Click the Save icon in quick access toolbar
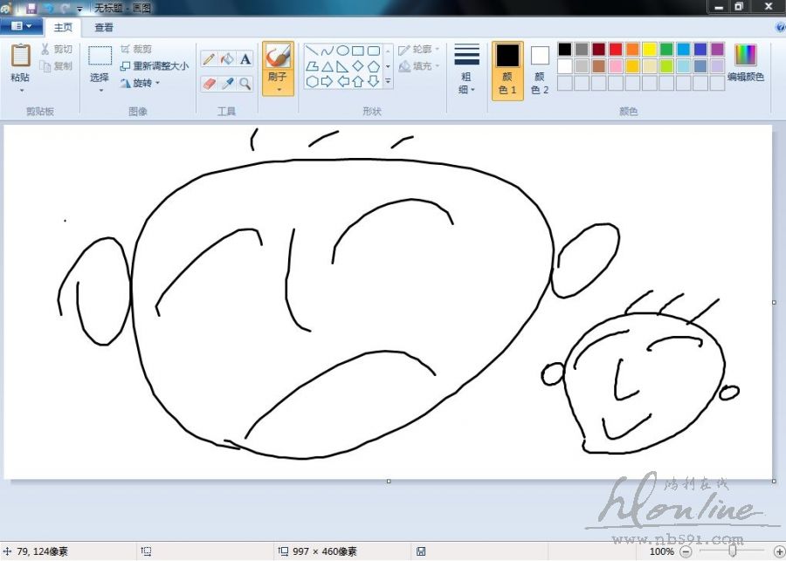This screenshot has height=561, width=786. click(31, 8)
